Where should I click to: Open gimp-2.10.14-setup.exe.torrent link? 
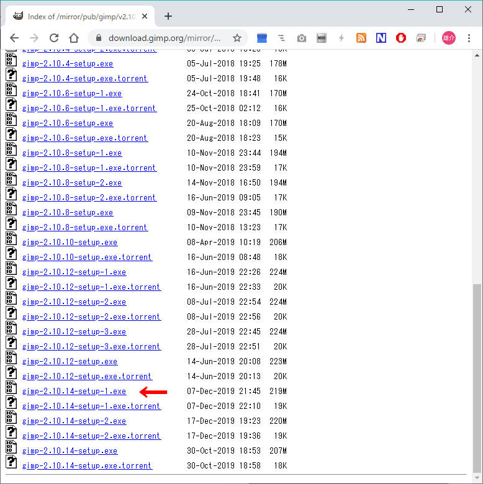point(87,466)
